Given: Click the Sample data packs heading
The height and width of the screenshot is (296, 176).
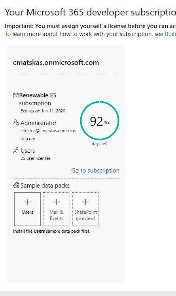Looking at the screenshot, I should [x=45, y=186].
